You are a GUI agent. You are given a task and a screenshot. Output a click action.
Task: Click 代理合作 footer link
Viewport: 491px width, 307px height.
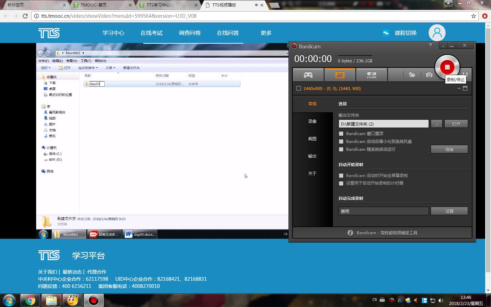pos(97,272)
